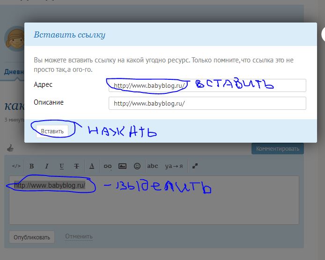Viewport: 325px width, 260px height.
Task: Toggle underline formatting in editor toolbar
Action: click(x=61, y=166)
